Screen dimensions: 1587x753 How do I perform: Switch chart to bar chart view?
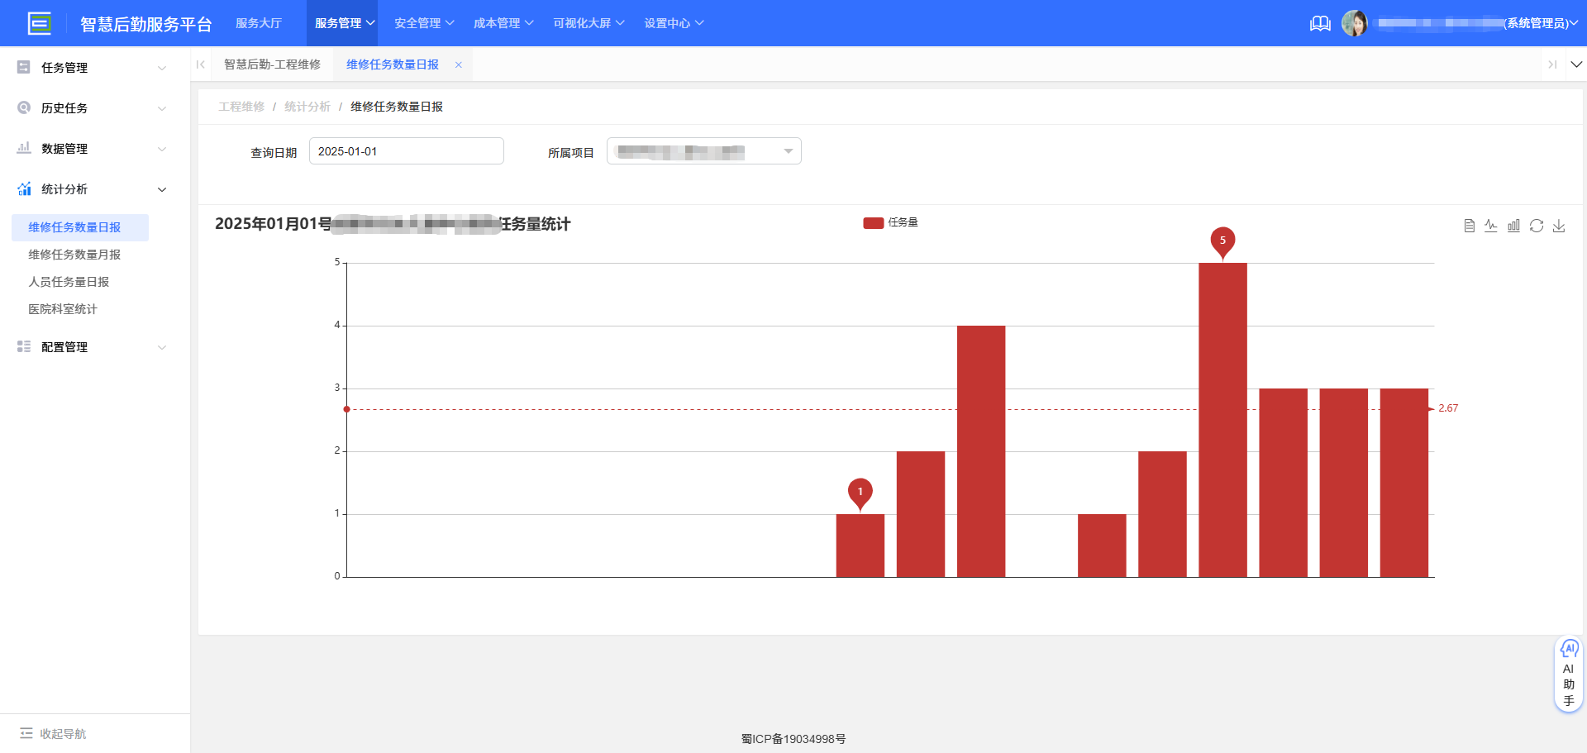click(1514, 225)
